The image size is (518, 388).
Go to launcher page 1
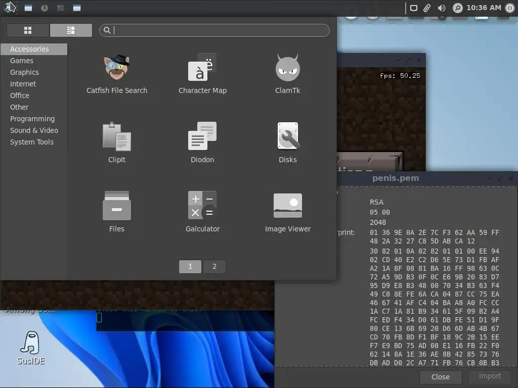[190, 267]
